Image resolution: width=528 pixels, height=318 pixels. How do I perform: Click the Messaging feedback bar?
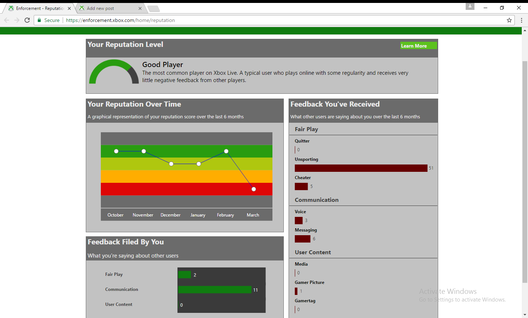click(302, 239)
